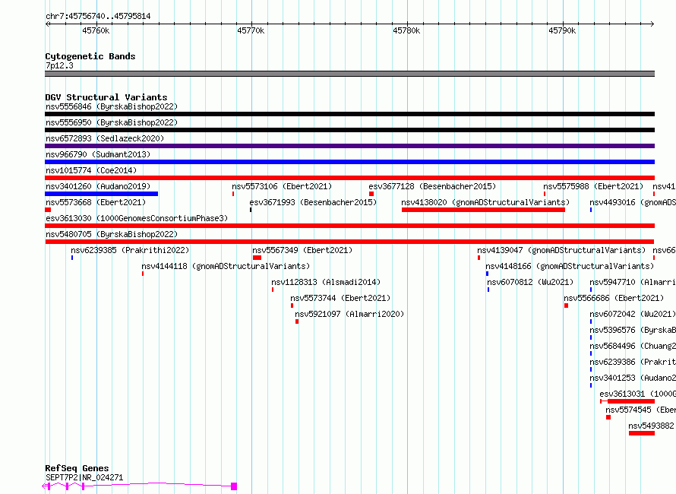This screenshot has height=494, width=676.
Task: Click nsv5566686 (Ebert2021) variant label
Action: tap(614, 298)
